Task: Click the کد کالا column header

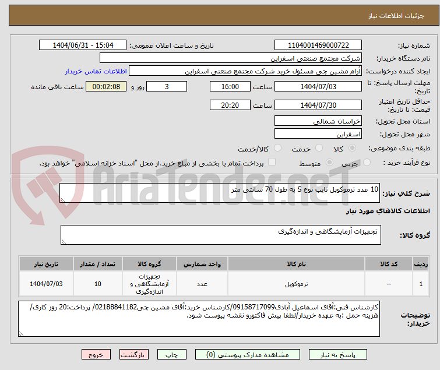Action: (x=389, y=264)
